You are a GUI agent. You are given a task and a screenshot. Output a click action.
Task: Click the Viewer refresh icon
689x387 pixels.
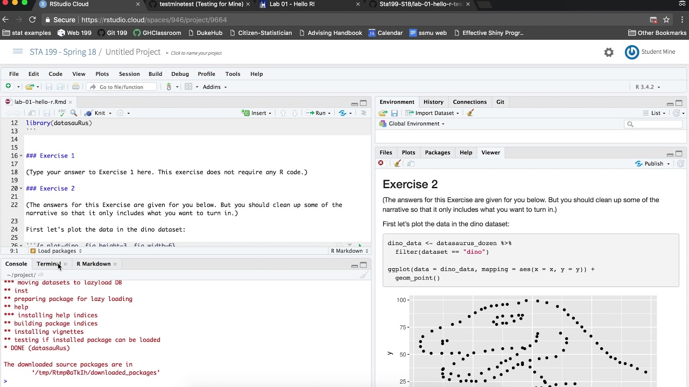coord(680,163)
